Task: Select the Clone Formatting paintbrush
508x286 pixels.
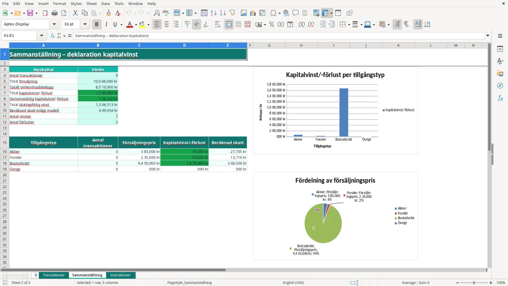Action: 108,13
